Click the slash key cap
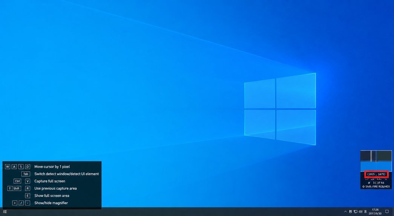This screenshot has height=216, width=394. (x=21, y=203)
